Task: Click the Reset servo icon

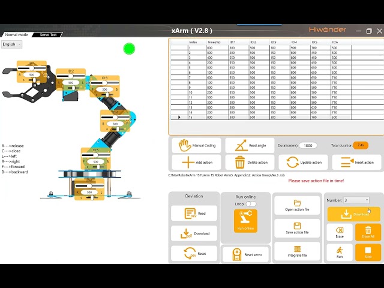Action: pos(237,254)
